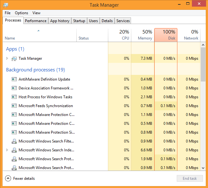Sort processes by the CPU column
Image resolution: width=208 pixels, height=188 pixels.
tap(120, 35)
